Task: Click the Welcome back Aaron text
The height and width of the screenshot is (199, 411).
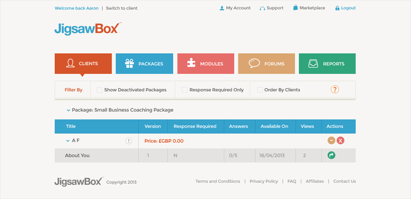Action: pyautogui.click(x=77, y=8)
